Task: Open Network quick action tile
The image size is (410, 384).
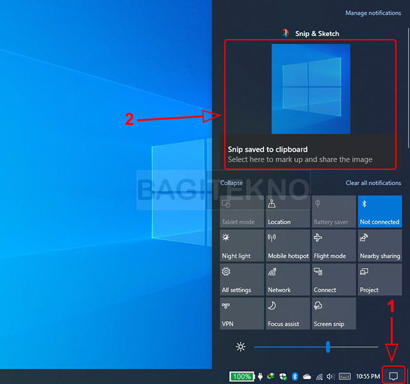Action: 288,280
